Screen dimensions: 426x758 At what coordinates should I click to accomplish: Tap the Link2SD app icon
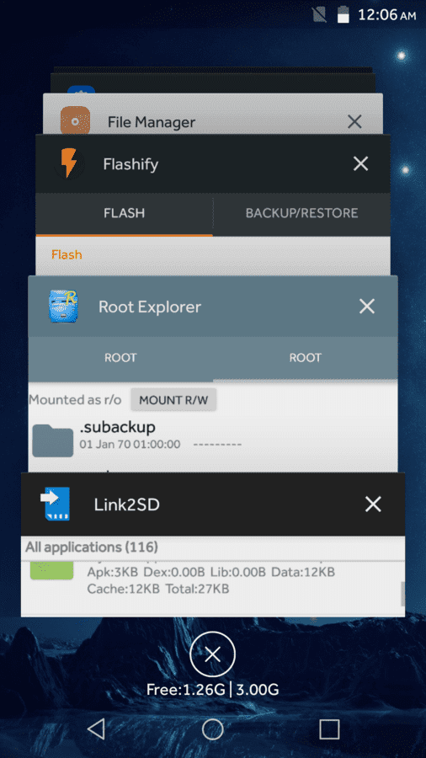[x=55, y=504]
